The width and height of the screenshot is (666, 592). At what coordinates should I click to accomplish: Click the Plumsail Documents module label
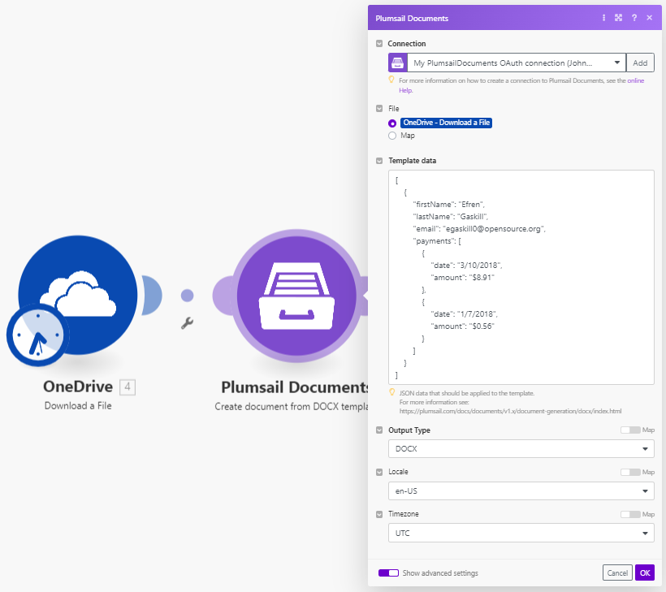294,387
